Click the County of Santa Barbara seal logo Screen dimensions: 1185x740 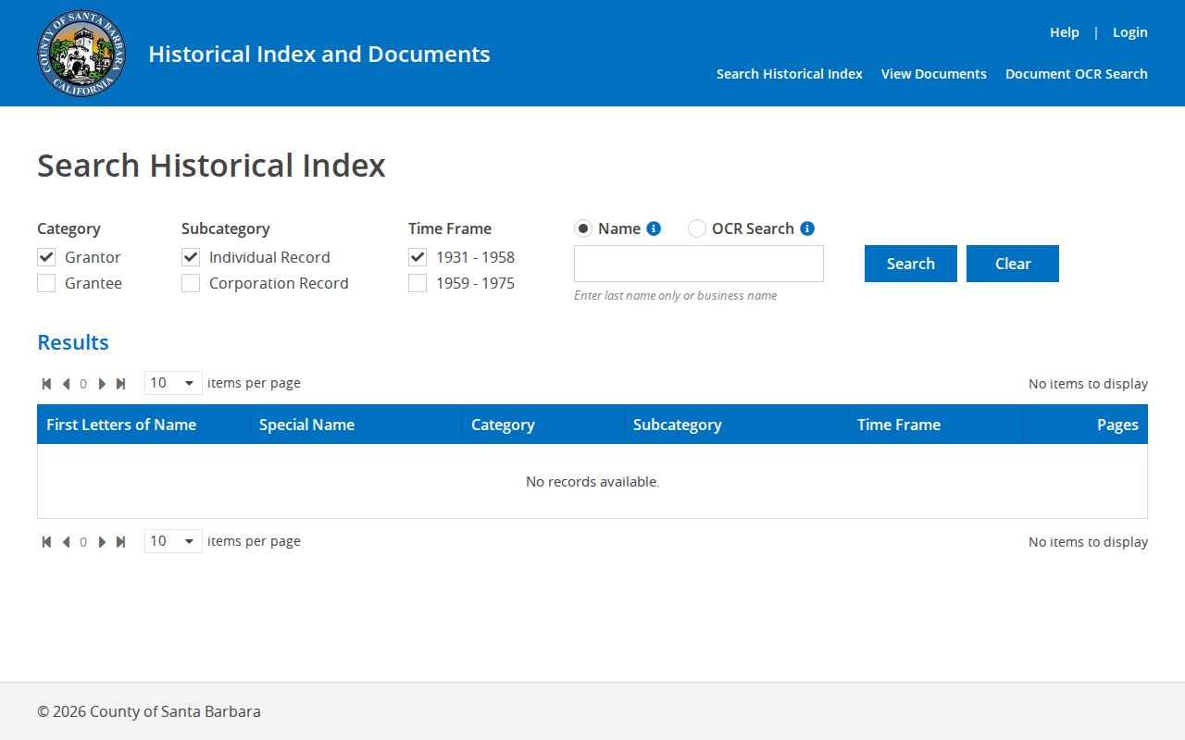click(x=82, y=54)
